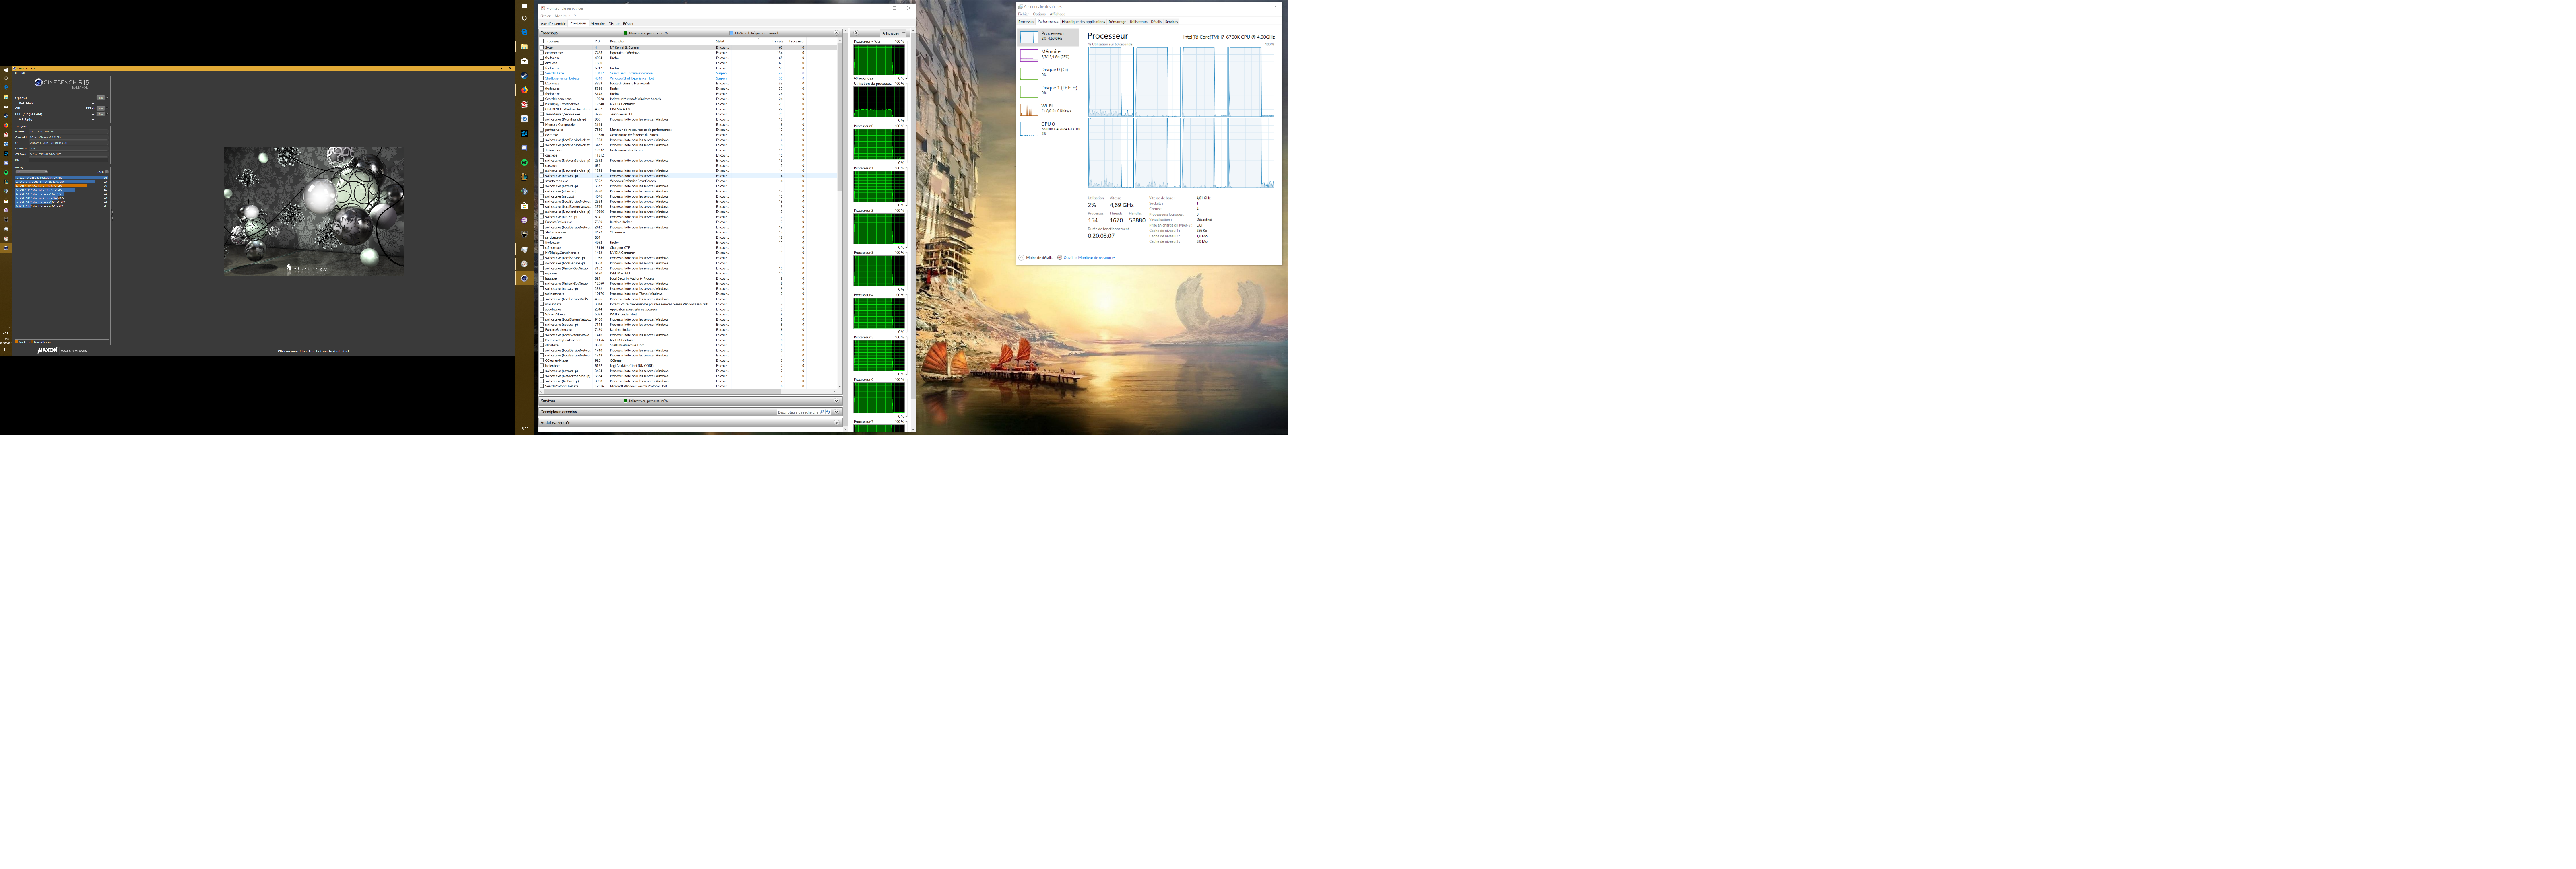The width and height of the screenshot is (2576, 869).
Task: Open the Affichages dropdown above the graphs
Action: click(x=894, y=33)
